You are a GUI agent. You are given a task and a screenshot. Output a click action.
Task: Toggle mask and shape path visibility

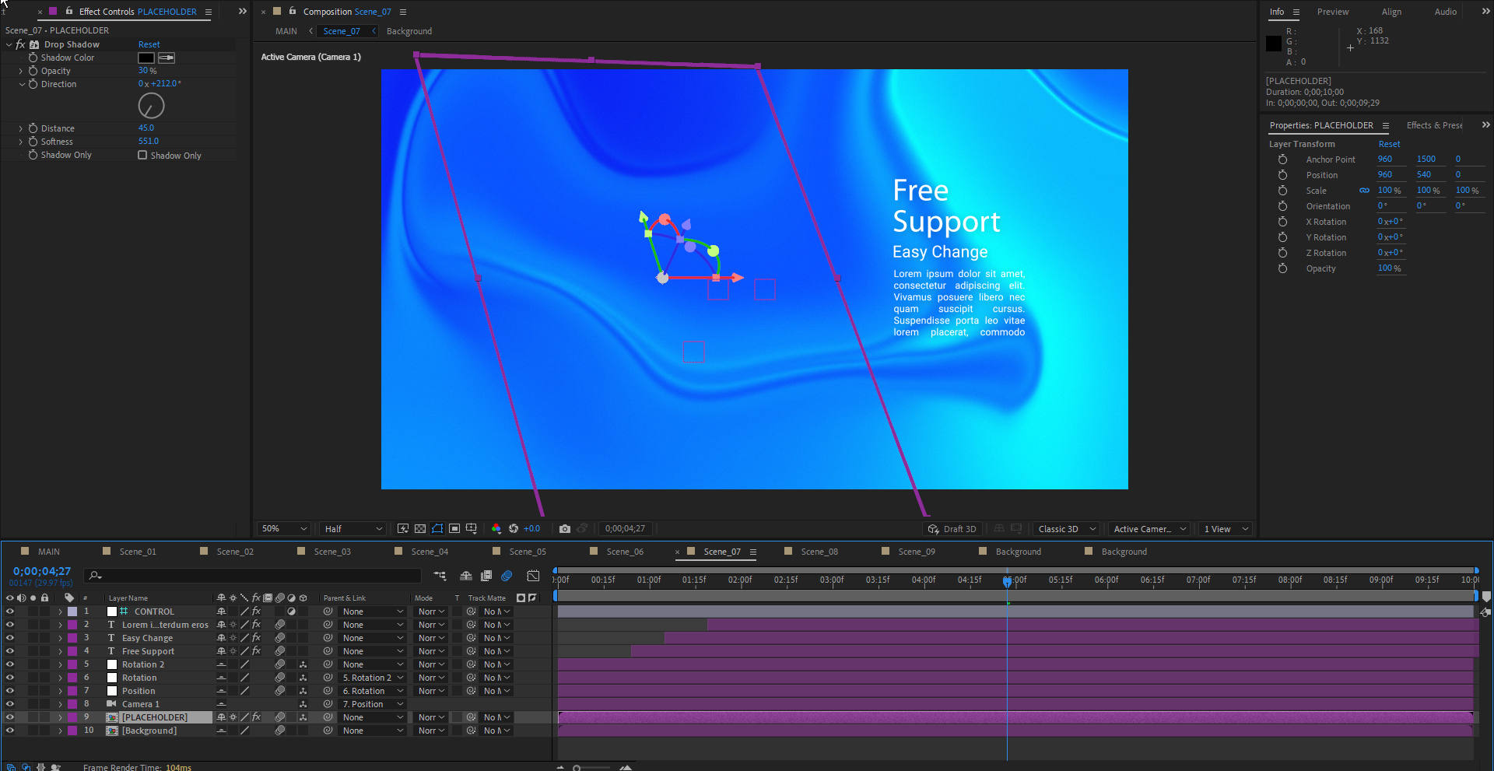pos(437,529)
